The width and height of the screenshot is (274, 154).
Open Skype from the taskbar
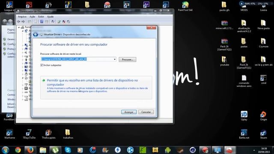pyautogui.click(x=68, y=150)
